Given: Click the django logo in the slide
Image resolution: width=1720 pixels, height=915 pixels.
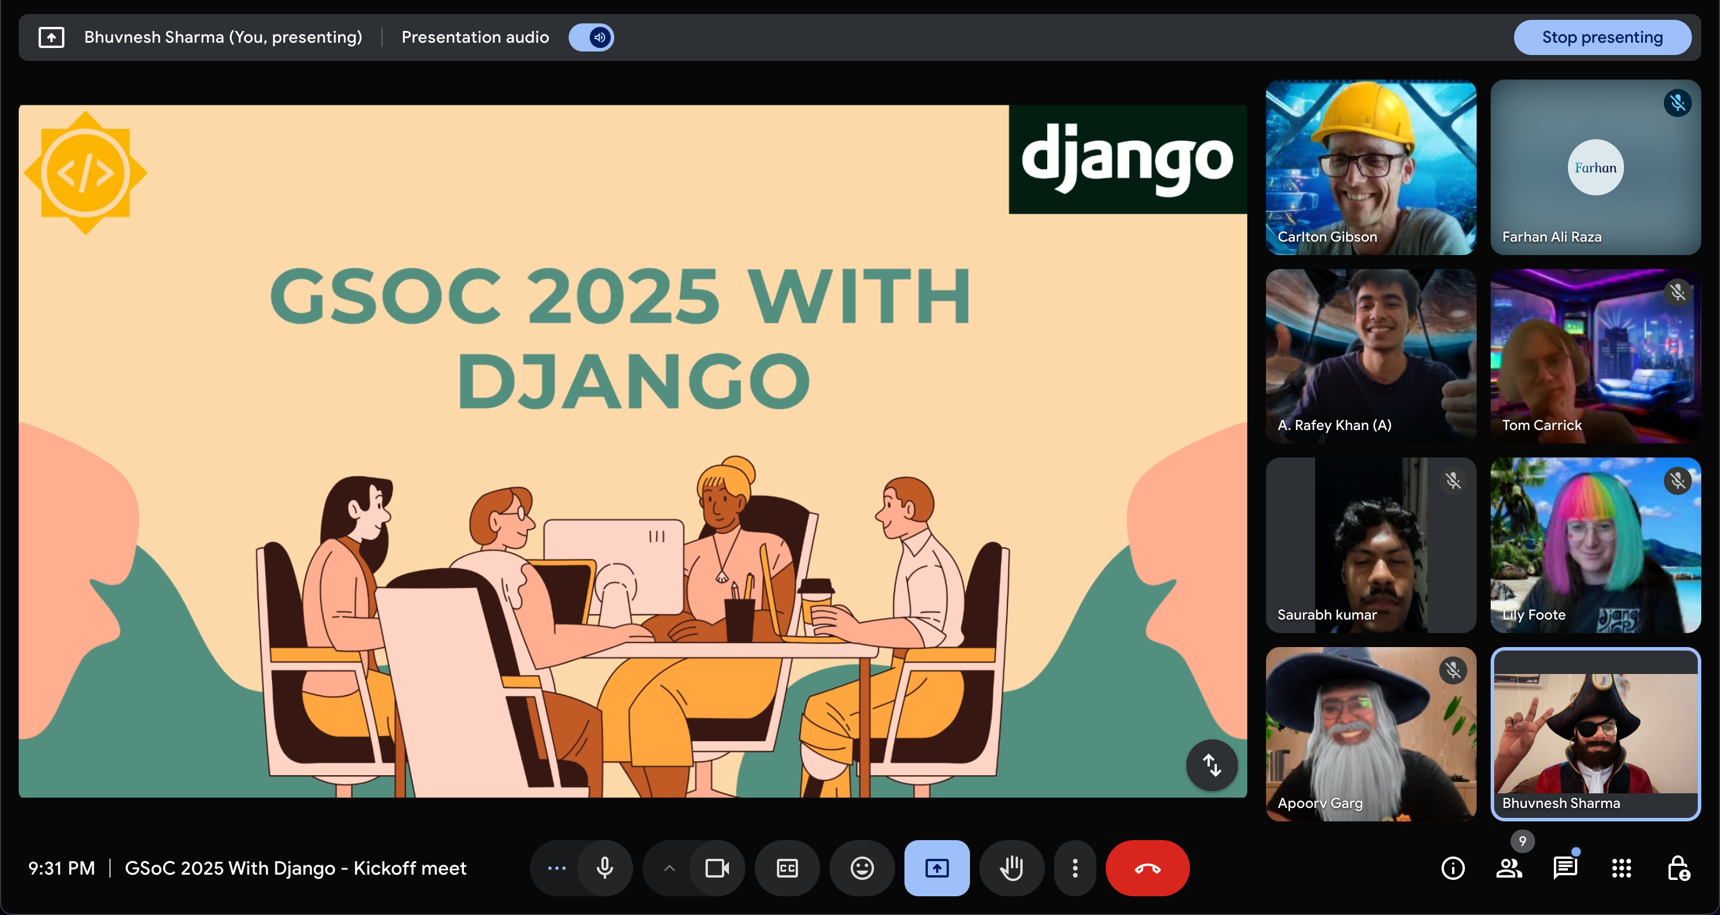Looking at the screenshot, I should click(x=1127, y=159).
